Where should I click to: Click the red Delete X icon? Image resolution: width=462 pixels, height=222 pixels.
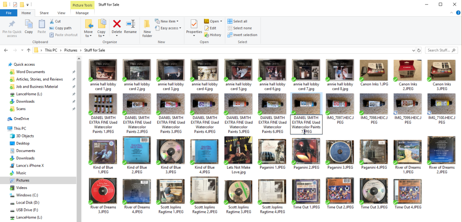click(x=117, y=24)
